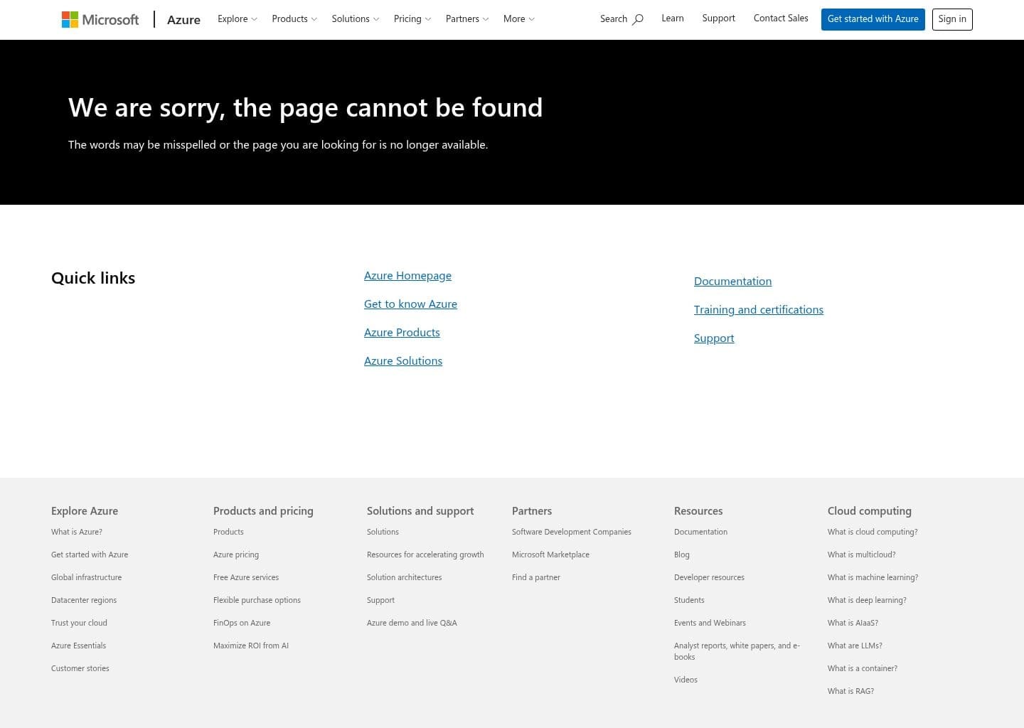Open the Documentation quick link
The height and width of the screenshot is (728, 1024).
732,282
